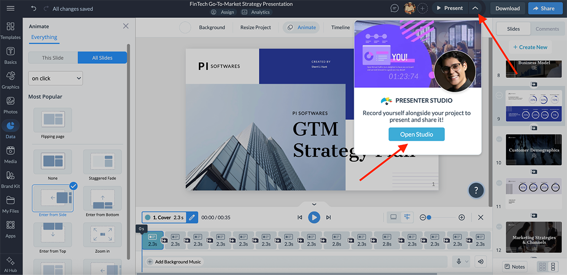Open the Comments tab

coord(547,28)
